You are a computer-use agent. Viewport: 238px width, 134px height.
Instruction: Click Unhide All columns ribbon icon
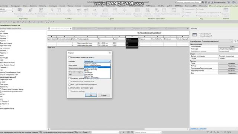(x=86, y=10)
